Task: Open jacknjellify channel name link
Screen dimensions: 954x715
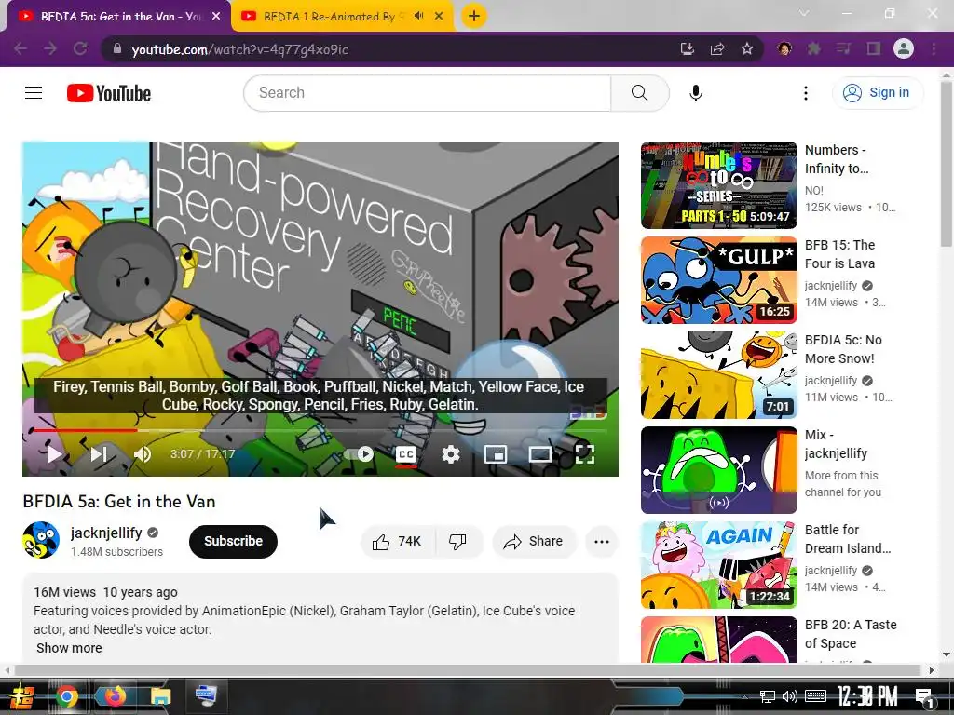Action: (106, 533)
